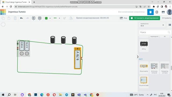Open wire color dropdown arrow

click(50, 18)
